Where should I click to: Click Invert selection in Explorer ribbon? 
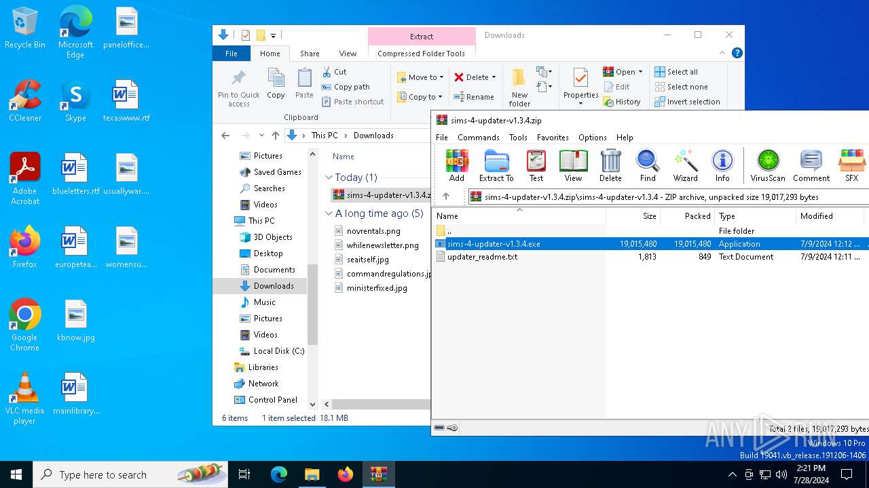coord(687,102)
